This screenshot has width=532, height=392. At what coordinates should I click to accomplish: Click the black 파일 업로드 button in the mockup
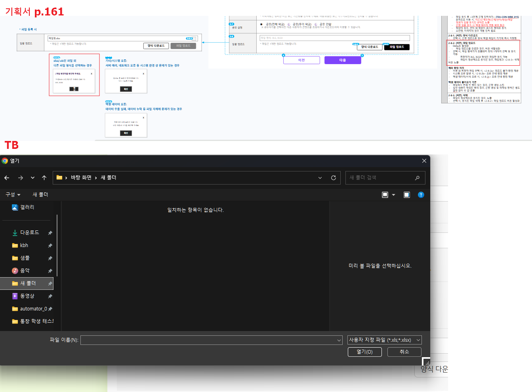397,47
